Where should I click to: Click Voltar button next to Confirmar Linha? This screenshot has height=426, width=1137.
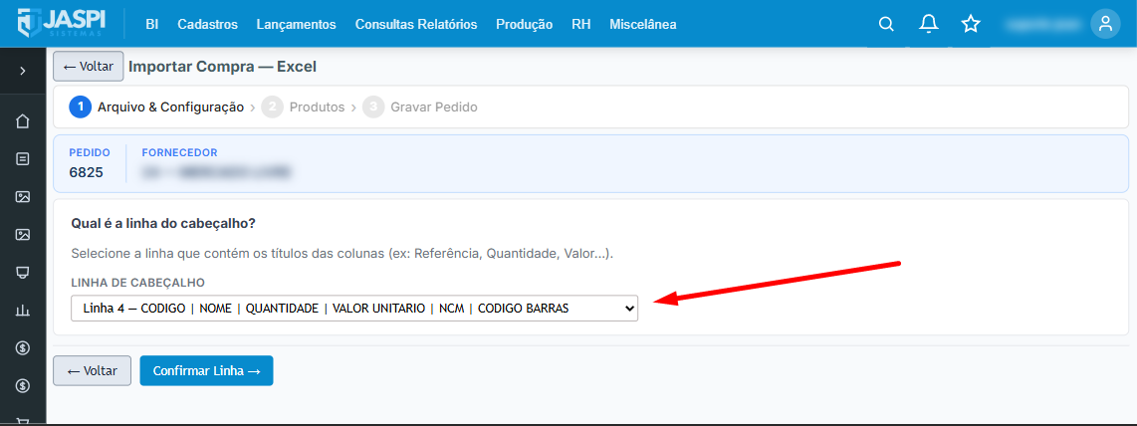pyautogui.click(x=92, y=370)
